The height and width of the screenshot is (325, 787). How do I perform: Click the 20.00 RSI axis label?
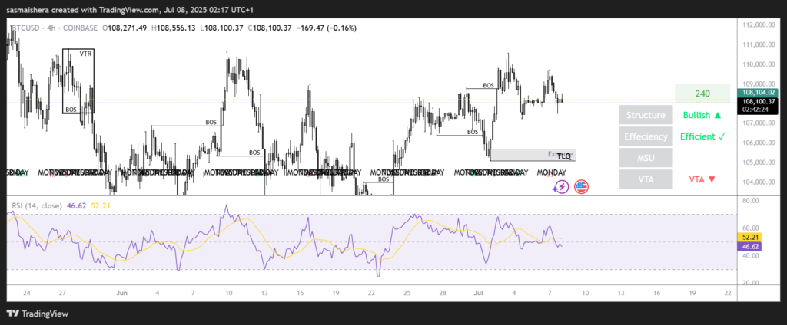click(x=751, y=283)
